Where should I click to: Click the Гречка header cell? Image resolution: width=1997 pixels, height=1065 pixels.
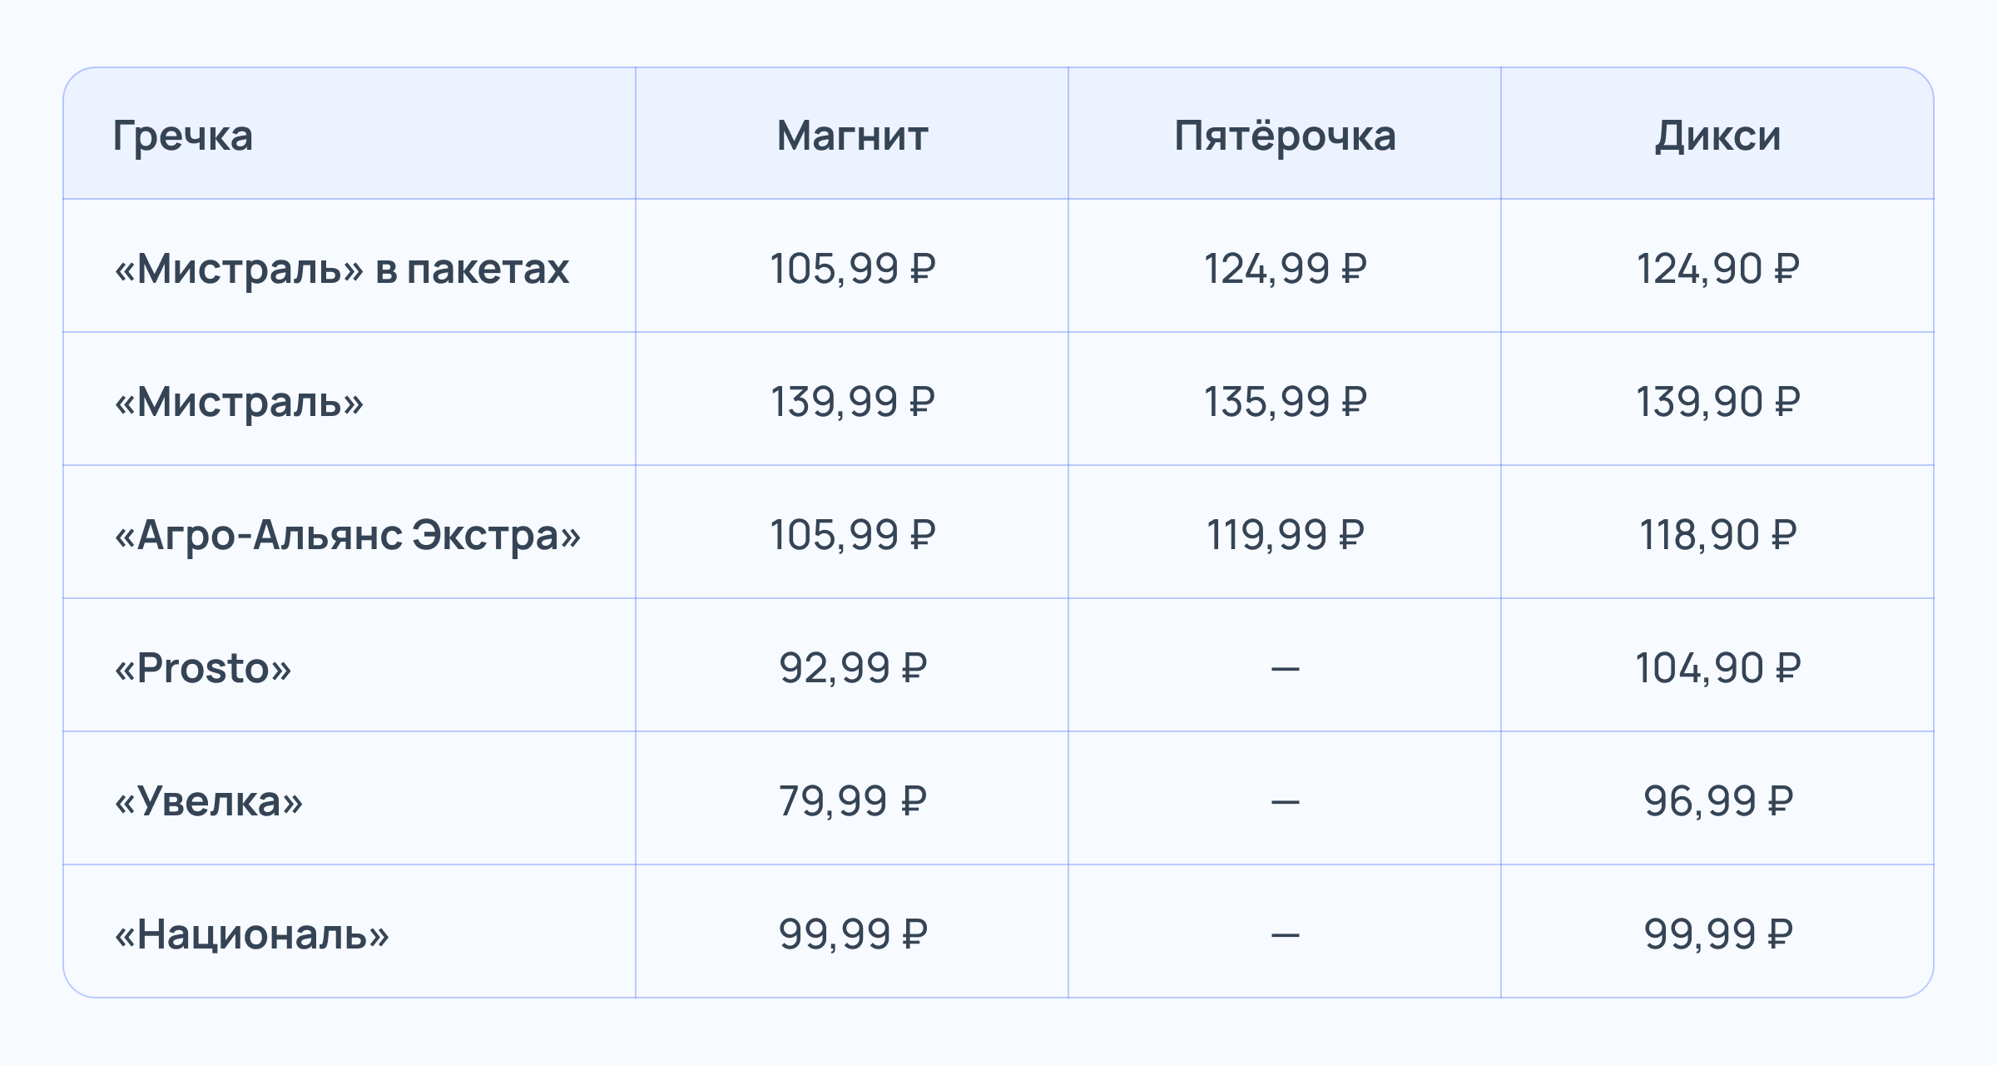click(x=183, y=136)
